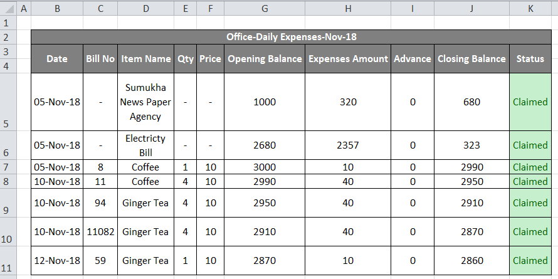Click the Bill No header cell

pos(100,59)
